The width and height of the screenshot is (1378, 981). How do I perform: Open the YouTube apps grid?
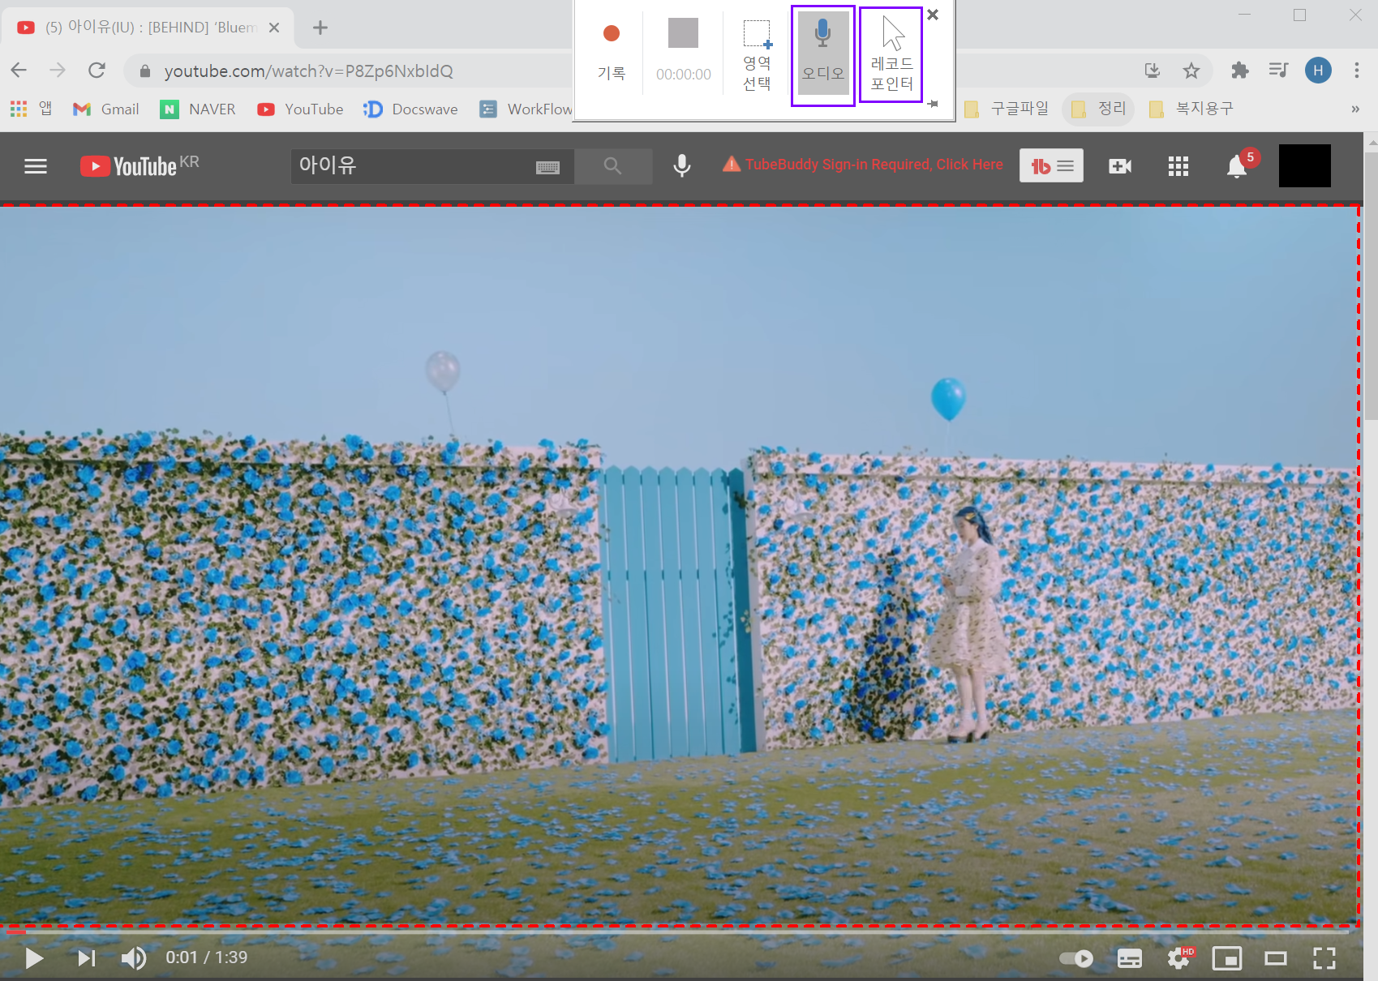click(x=1178, y=166)
